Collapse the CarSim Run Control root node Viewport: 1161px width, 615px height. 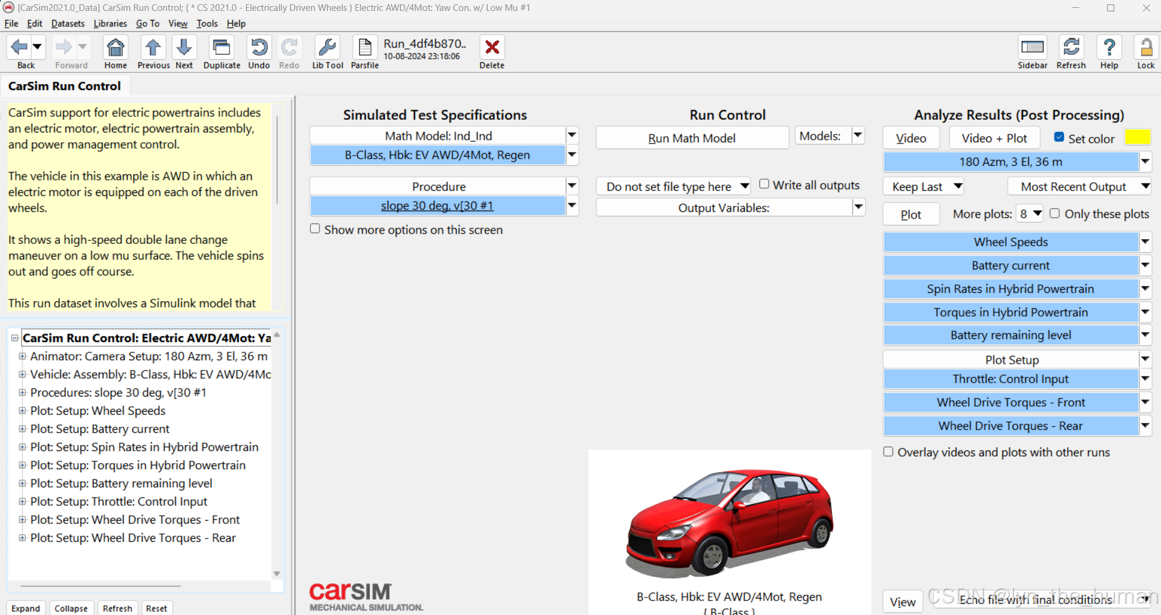[x=15, y=338]
